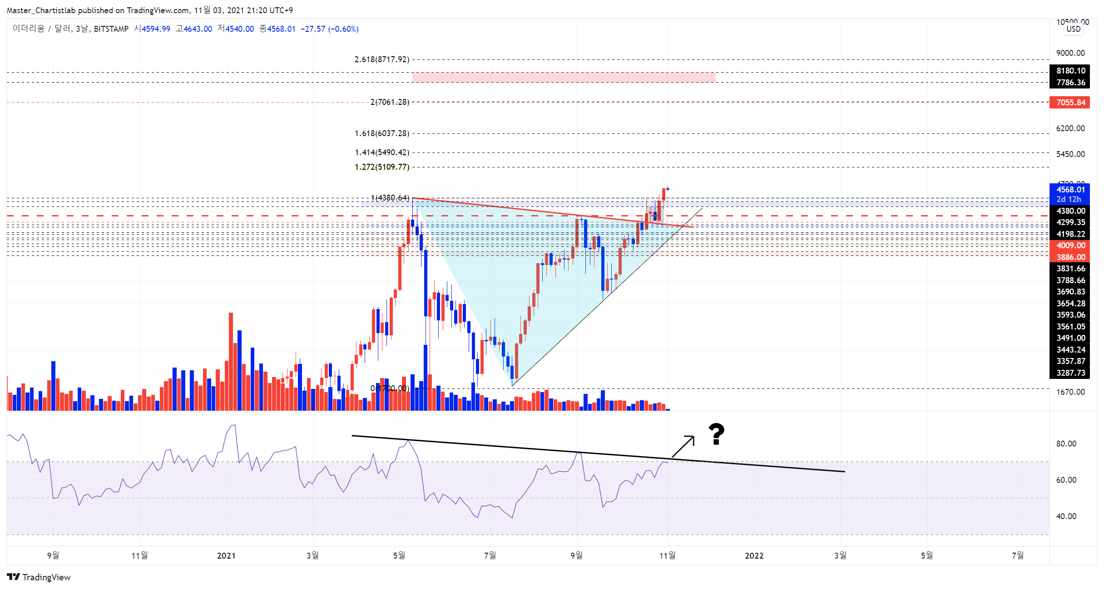Click the 1.618(6037.28) Fibonacci level label

[382, 133]
